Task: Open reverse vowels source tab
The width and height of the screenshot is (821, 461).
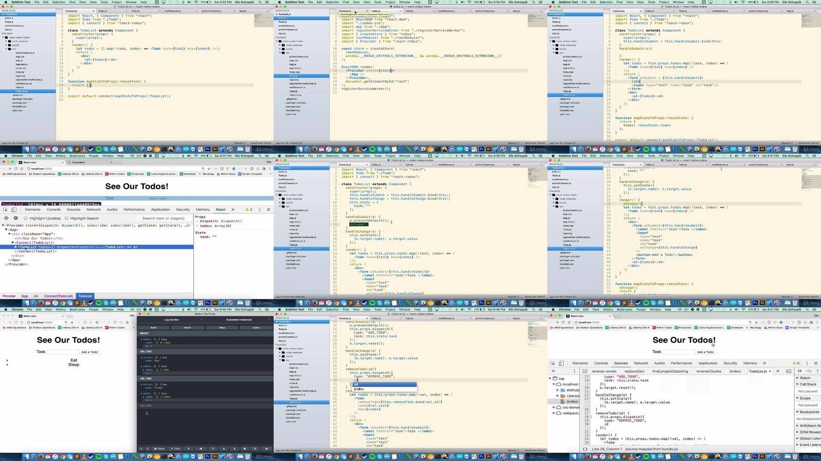Action: tap(604, 371)
